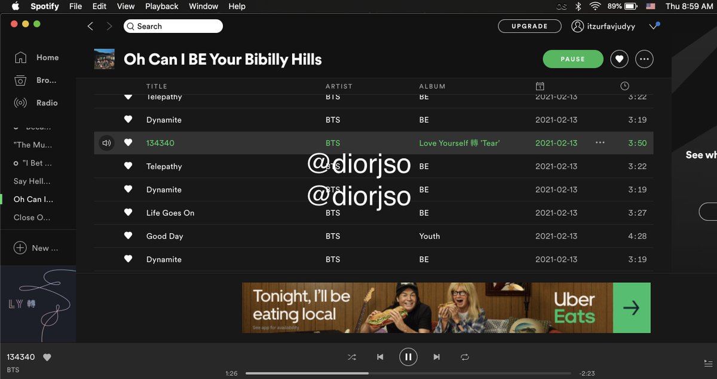The height and width of the screenshot is (379, 717).
Task: Open the Love Yourself 'Tear' album link
Action: [x=459, y=143]
